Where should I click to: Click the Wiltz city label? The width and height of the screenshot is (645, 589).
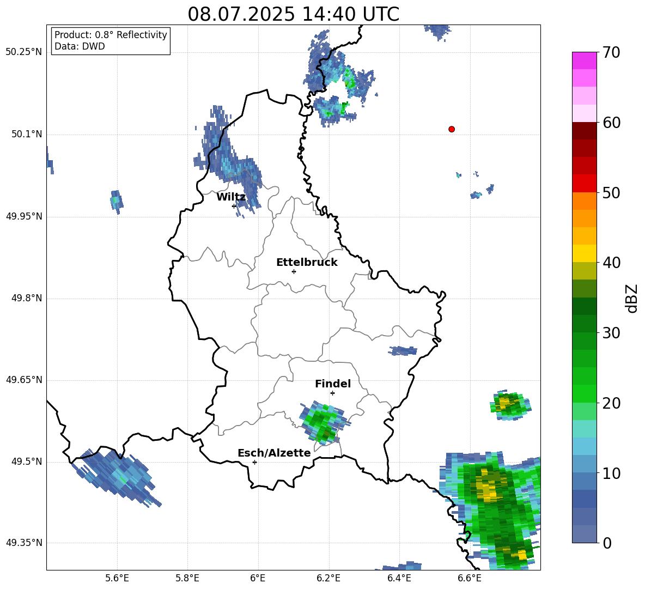coord(231,197)
